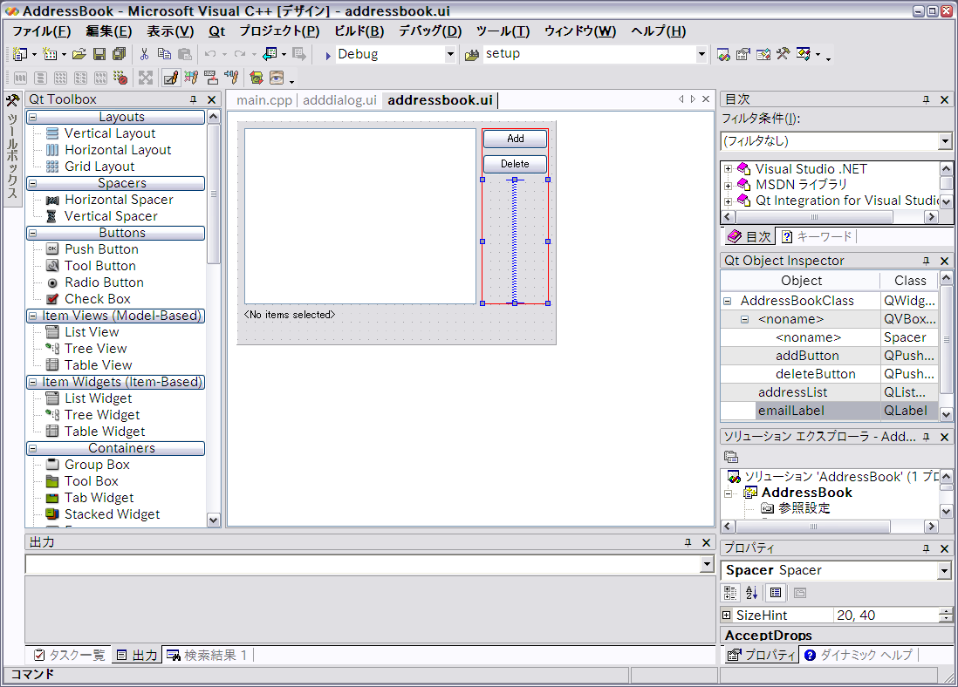Sort properties alphabetically with the A-Z icon
The image size is (958, 687).
tap(751, 592)
